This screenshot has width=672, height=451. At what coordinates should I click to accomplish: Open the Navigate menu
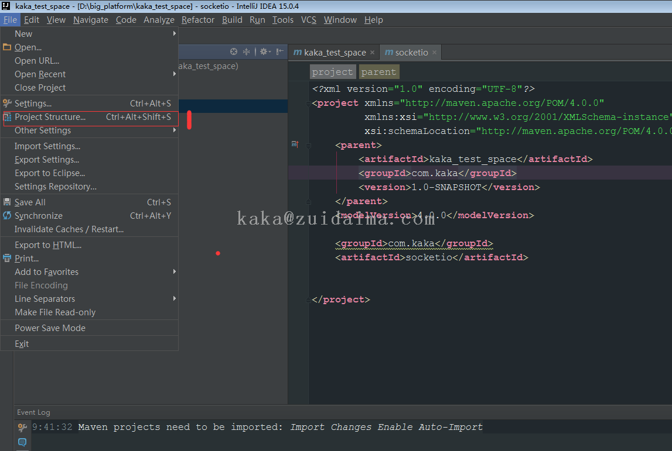click(90, 20)
